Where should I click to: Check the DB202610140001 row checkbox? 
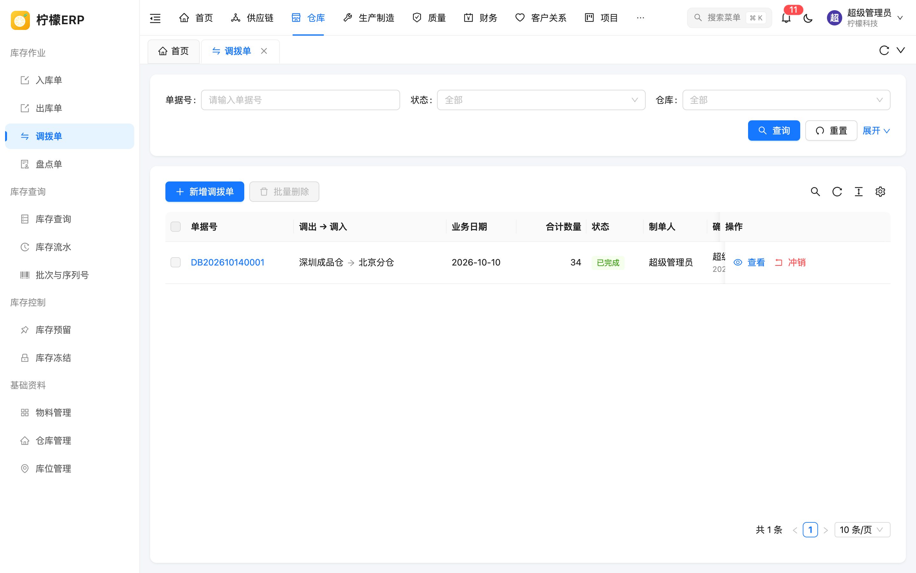pyautogui.click(x=176, y=262)
